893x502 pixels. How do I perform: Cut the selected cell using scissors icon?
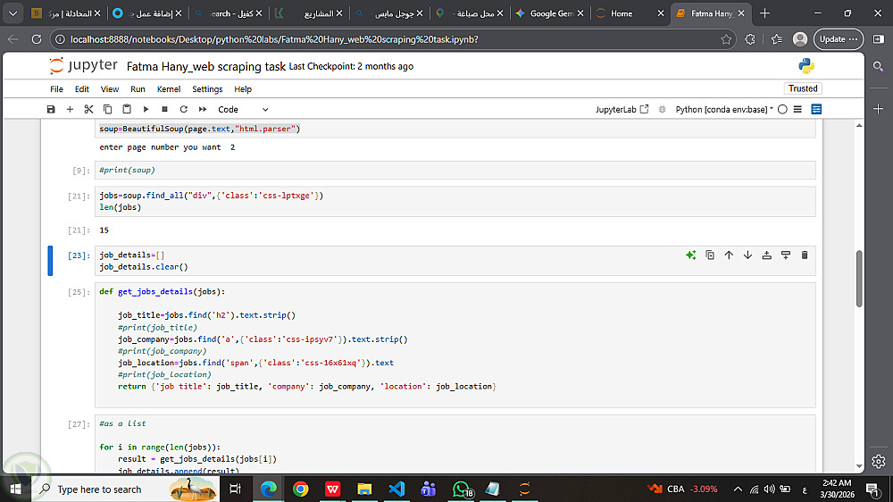click(x=88, y=109)
